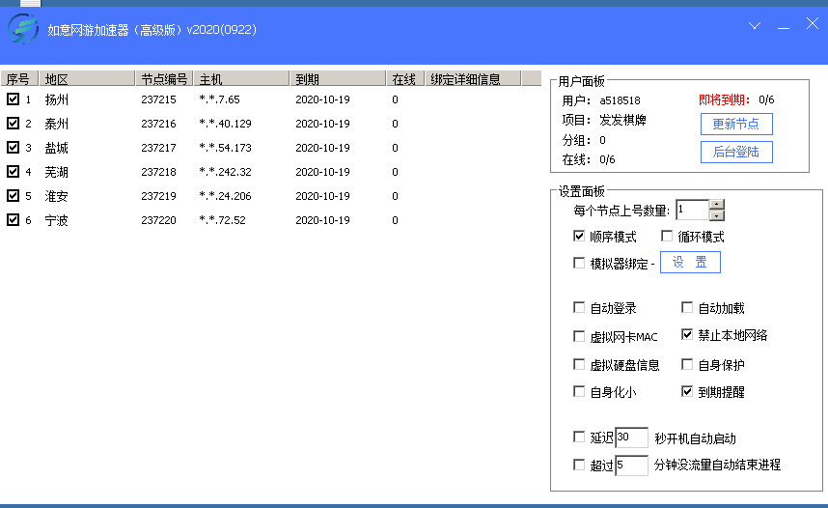Select the 泰州 region cell
This screenshot has height=508, width=828.
coord(57,124)
